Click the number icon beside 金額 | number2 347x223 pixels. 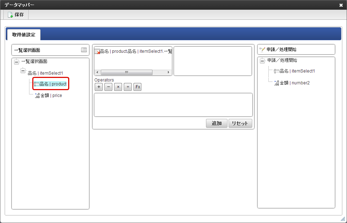coord(277,83)
